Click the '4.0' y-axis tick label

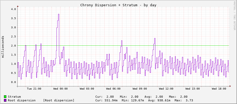(x=13, y=9)
